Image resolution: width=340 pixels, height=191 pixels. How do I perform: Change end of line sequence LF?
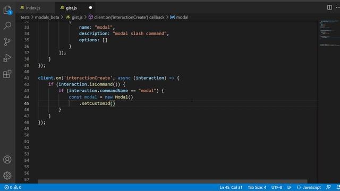click(x=289, y=187)
